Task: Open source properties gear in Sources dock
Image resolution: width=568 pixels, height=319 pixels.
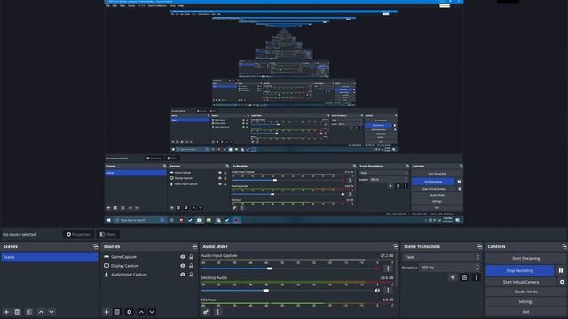Action: coord(129,312)
